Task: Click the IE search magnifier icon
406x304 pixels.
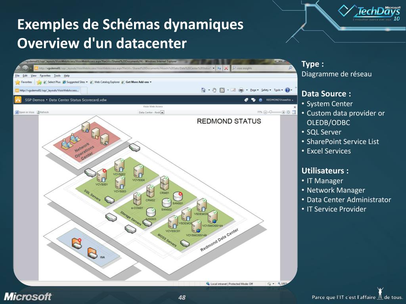Action: click(x=291, y=68)
